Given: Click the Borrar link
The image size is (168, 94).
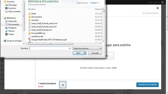Looking at the screenshot, I should tap(41, 86).
